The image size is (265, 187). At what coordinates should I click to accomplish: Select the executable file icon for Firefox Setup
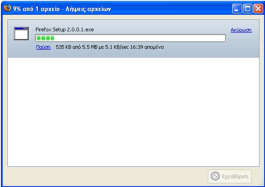point(21,33)
